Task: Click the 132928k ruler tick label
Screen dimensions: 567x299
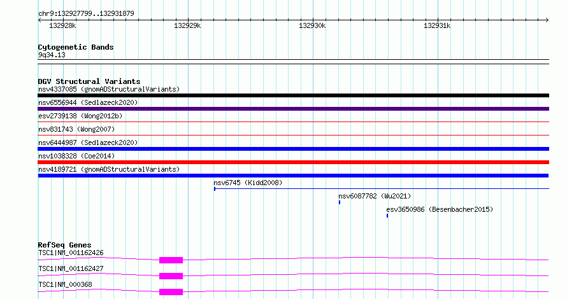Action: (x=62, y=25)
